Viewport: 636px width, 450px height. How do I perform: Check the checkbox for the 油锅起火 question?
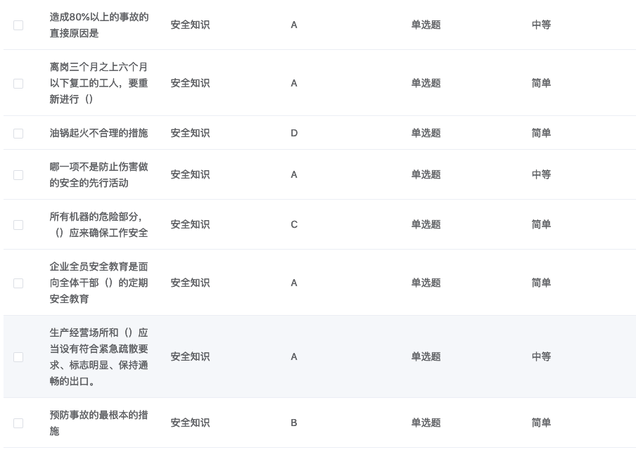[18, 133]
